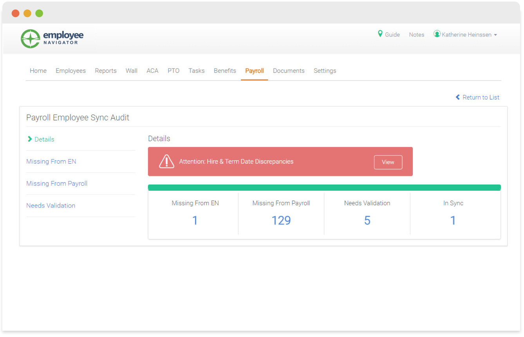This screenshot has width=524, height=337.
Task: Click the Return to List link
Action: (481, 97)
